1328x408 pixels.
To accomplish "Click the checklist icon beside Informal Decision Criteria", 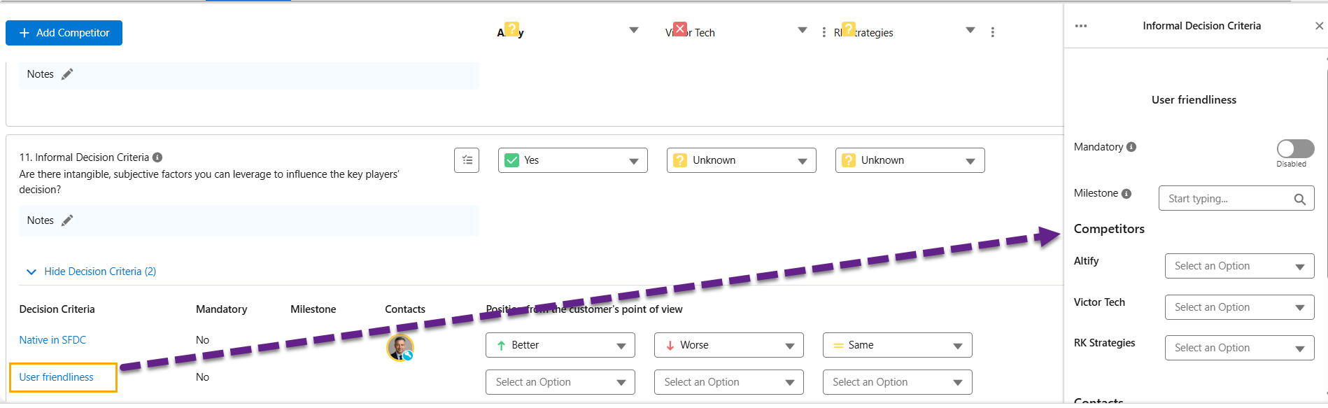I will [467, 160].
